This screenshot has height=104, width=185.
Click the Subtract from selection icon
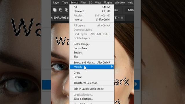[61, 10]
